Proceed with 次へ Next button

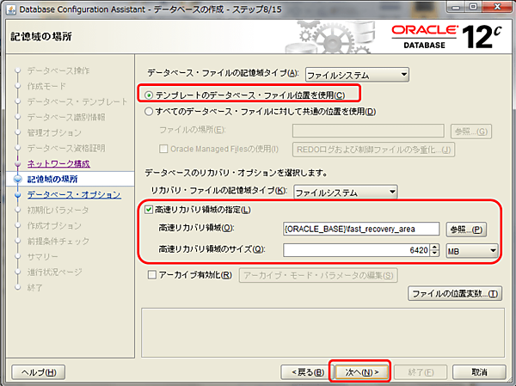(361, 372)
